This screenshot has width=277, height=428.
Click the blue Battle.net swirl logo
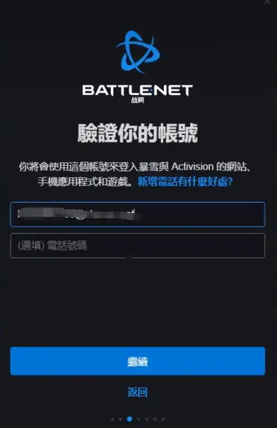[138, 52]
